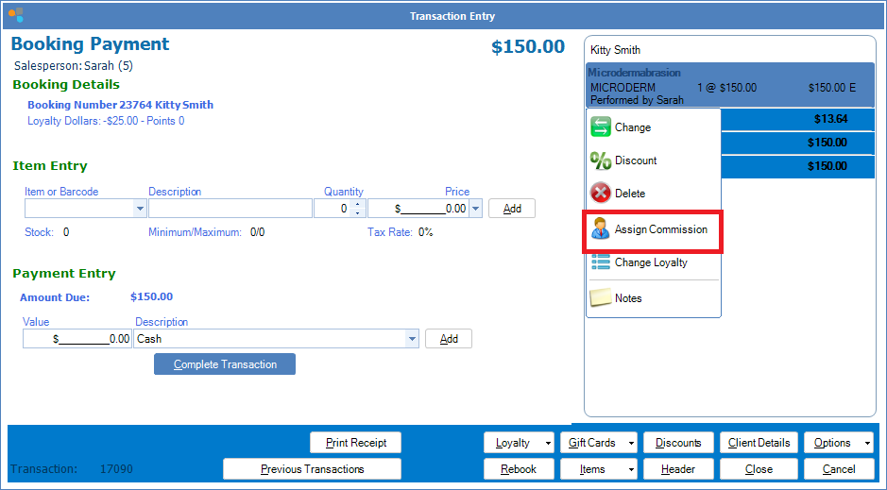
Task: Click the green Change icon
Action: coord(601,127)
